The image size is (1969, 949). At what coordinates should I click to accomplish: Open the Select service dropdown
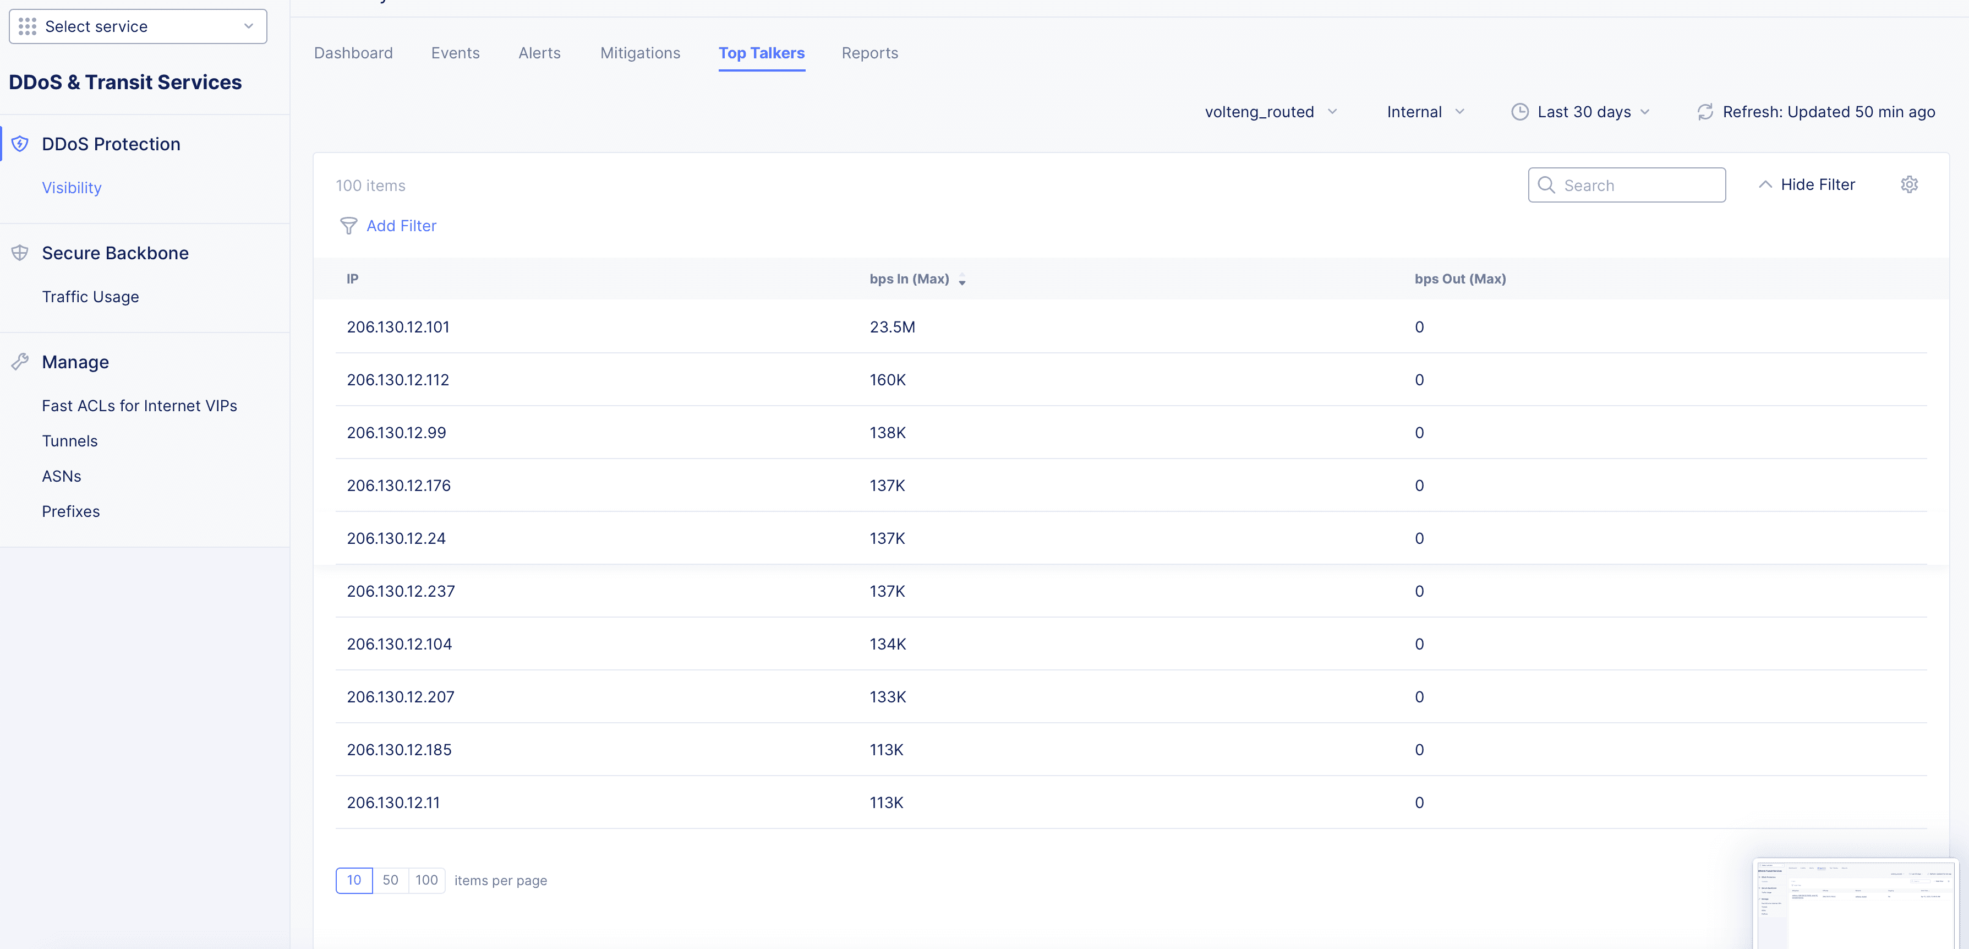pos(138,27)
